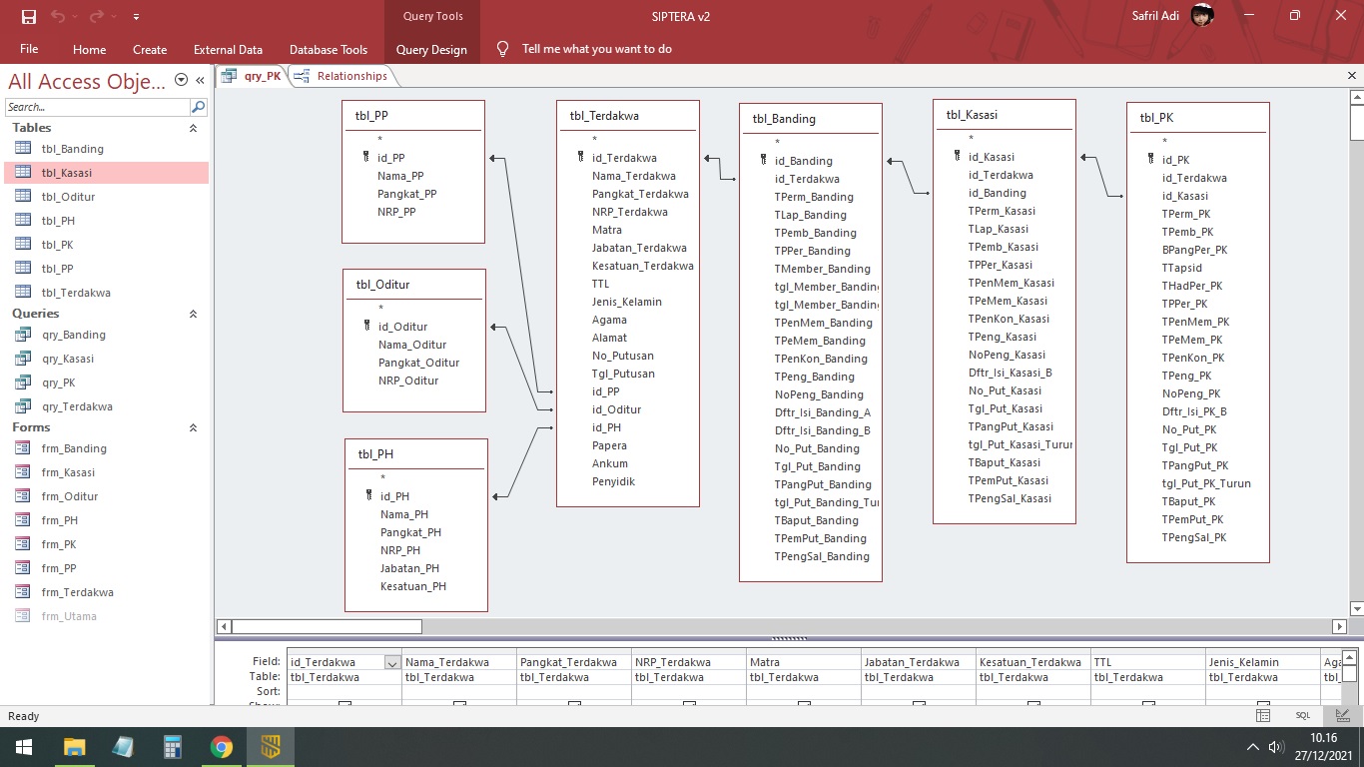Click the Nama_Terdakwa field cell in the grid

pos(459,662)
